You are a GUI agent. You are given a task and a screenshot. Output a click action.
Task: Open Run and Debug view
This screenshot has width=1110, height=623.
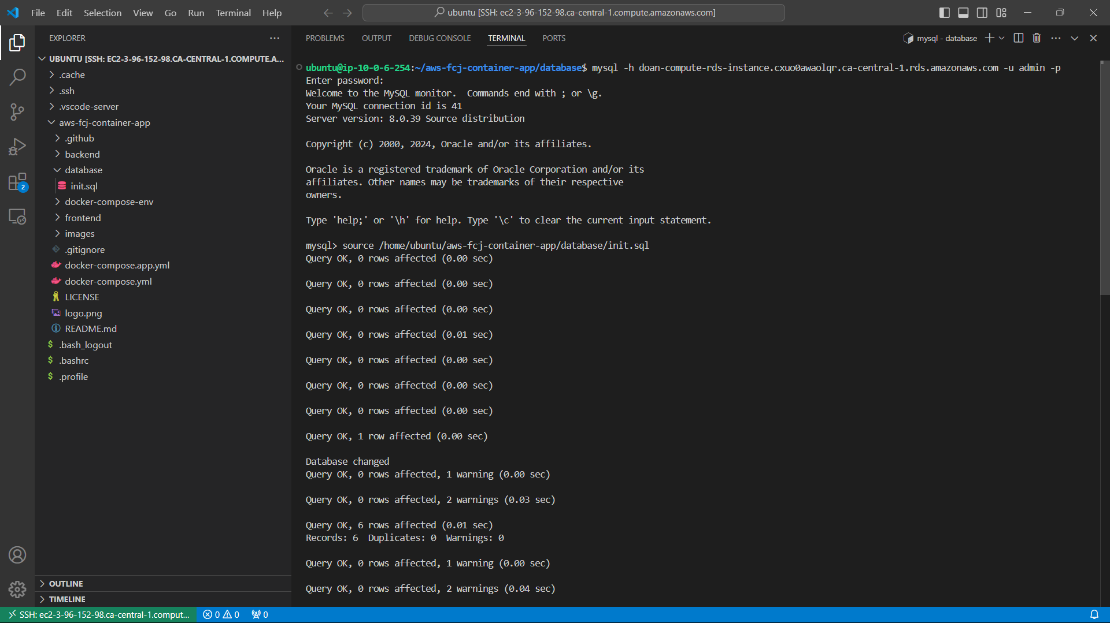point(17,147)
